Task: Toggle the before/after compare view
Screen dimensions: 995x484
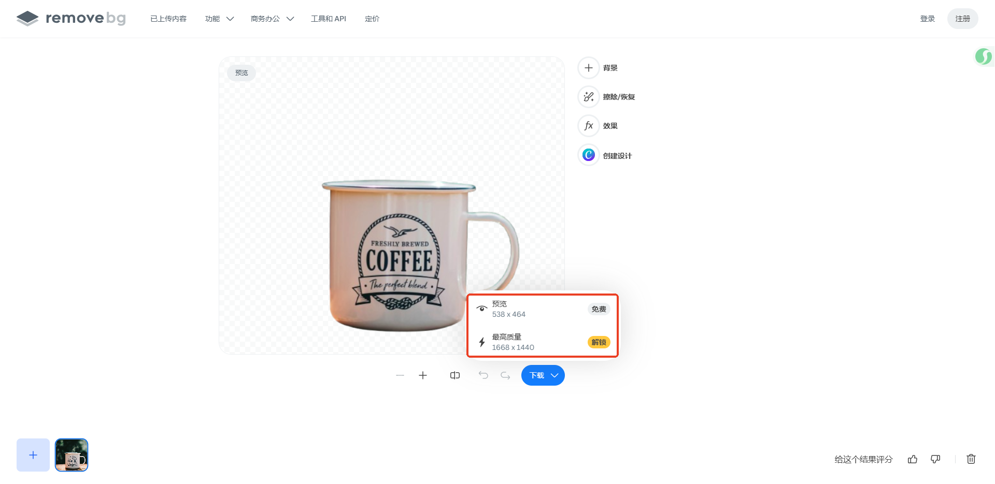Action: [455, 375]
